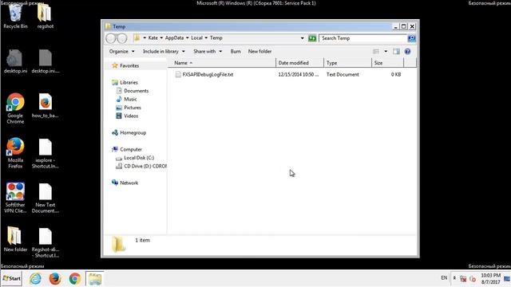
Task: Expand the breadcrumb arrow after Kate
Action: [161, 38]
